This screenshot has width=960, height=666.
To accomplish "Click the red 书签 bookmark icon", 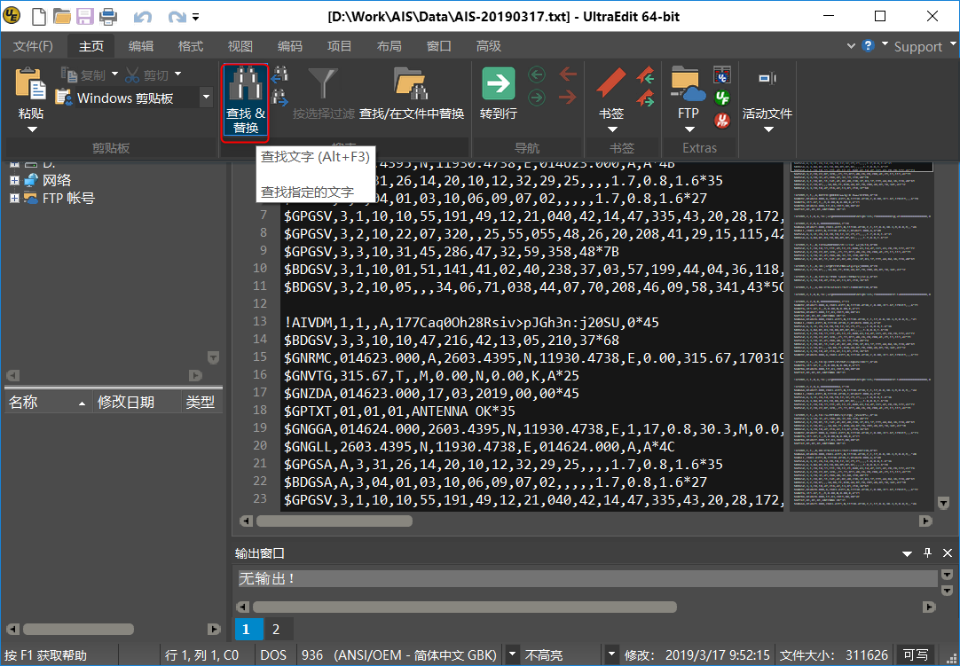I will pos(611,83).
